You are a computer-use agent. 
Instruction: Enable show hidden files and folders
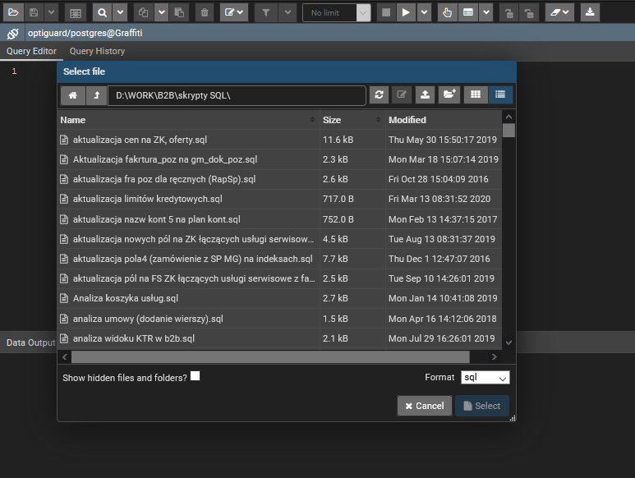coord(195,376)
